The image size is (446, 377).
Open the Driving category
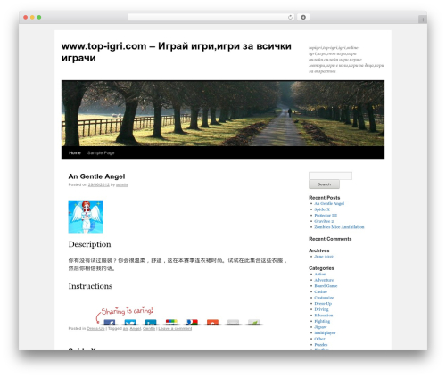(x=321, y=309)
